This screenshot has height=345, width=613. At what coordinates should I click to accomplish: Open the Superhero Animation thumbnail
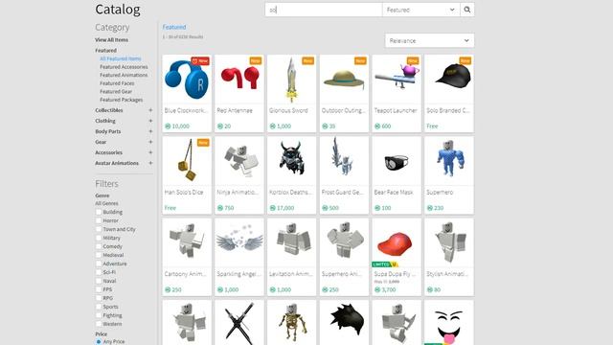pyautogui.click(x=344, y=242)
